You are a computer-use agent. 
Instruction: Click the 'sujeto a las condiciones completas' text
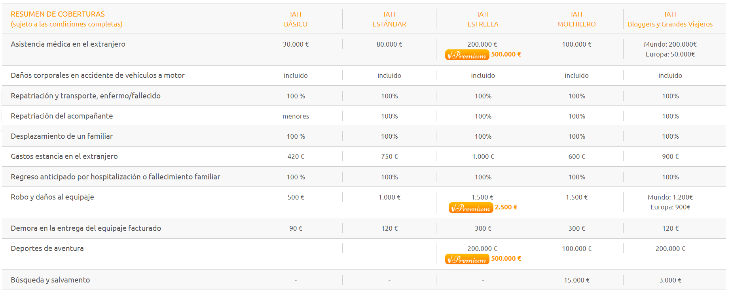pyautogui.click(x=66, y=24)
